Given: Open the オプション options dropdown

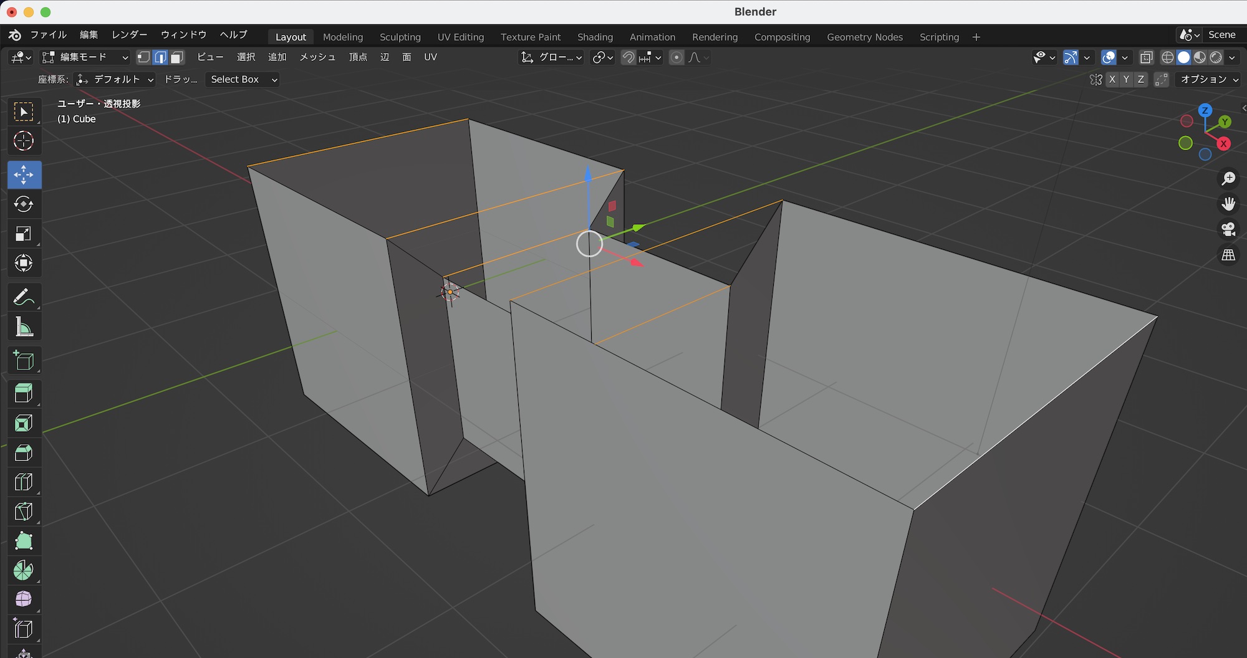Looking at the screenshot, I should click(1209, 79).
